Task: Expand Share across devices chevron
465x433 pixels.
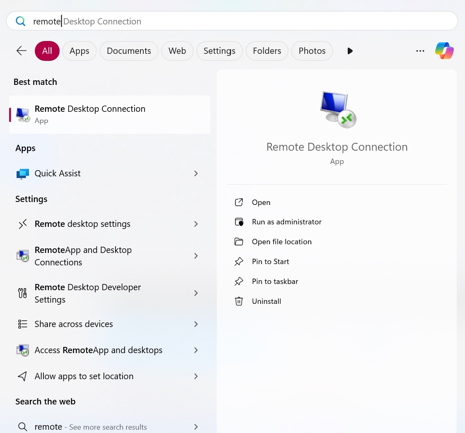Action: click(196, 324)
